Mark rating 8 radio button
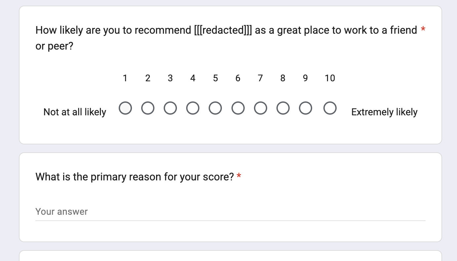Image resolution: width=457 pixels, height=261 pixels. 283,108
